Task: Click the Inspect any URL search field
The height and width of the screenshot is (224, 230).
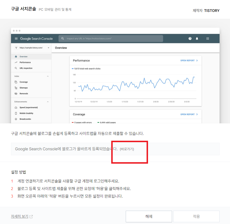Action: point(111,39)
